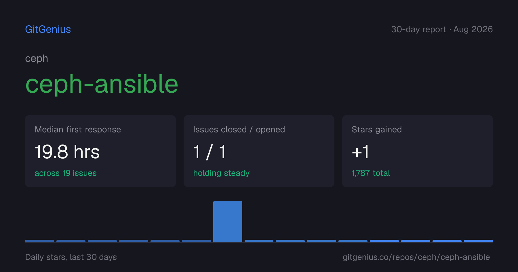Click the ceph organization name
This screenshot has height=272, width=518.
coord(37,59)
